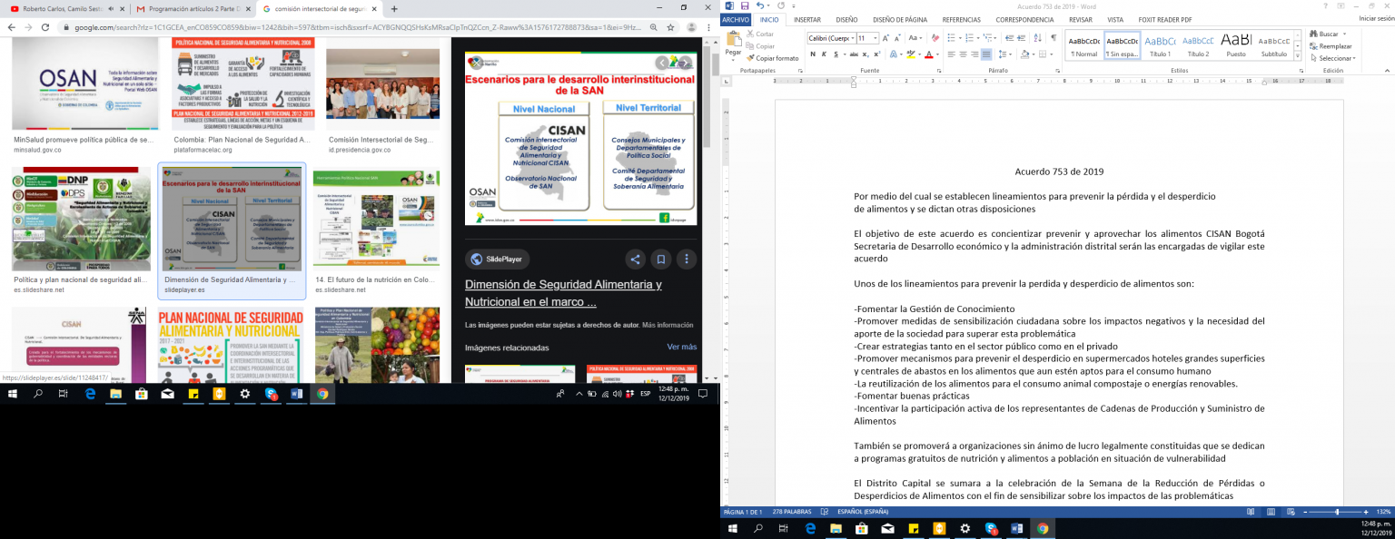Image resolution: width=1395 pixels, height=539 pixels.
Task: Open the font name dropdown (Calibri)
Action: click(851, 38)
